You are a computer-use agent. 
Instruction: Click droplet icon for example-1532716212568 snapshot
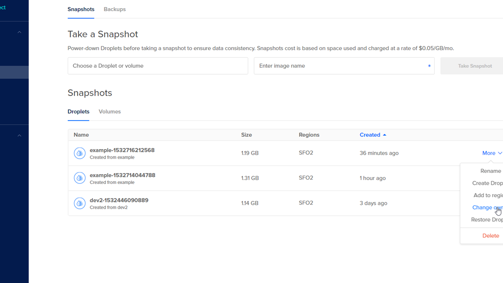80,153
